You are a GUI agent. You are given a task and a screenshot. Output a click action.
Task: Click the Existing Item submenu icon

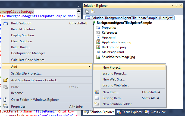pyautogui.click(x=97, y=98)
